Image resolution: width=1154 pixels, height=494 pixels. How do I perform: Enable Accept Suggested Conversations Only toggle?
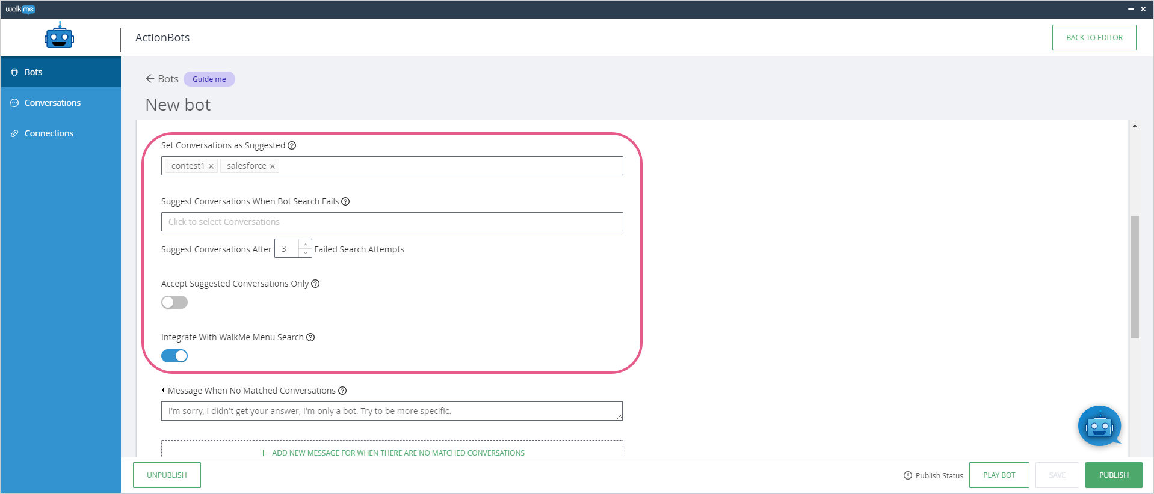coord(174,302)
